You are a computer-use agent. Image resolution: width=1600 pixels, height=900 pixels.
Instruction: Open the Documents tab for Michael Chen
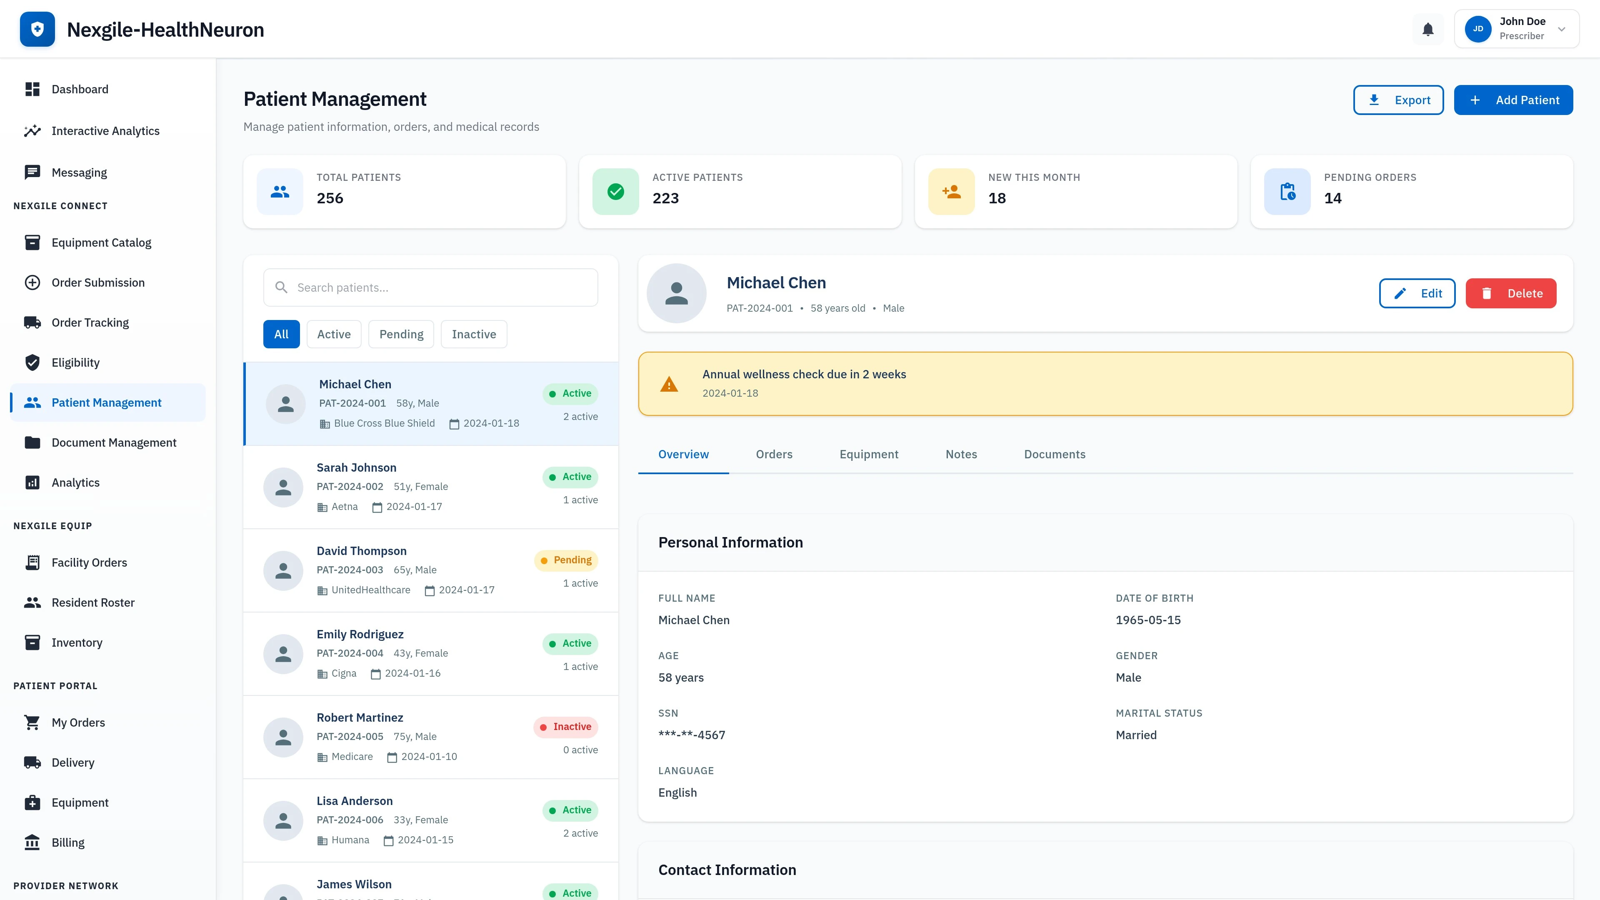[x=1054, y=454]
